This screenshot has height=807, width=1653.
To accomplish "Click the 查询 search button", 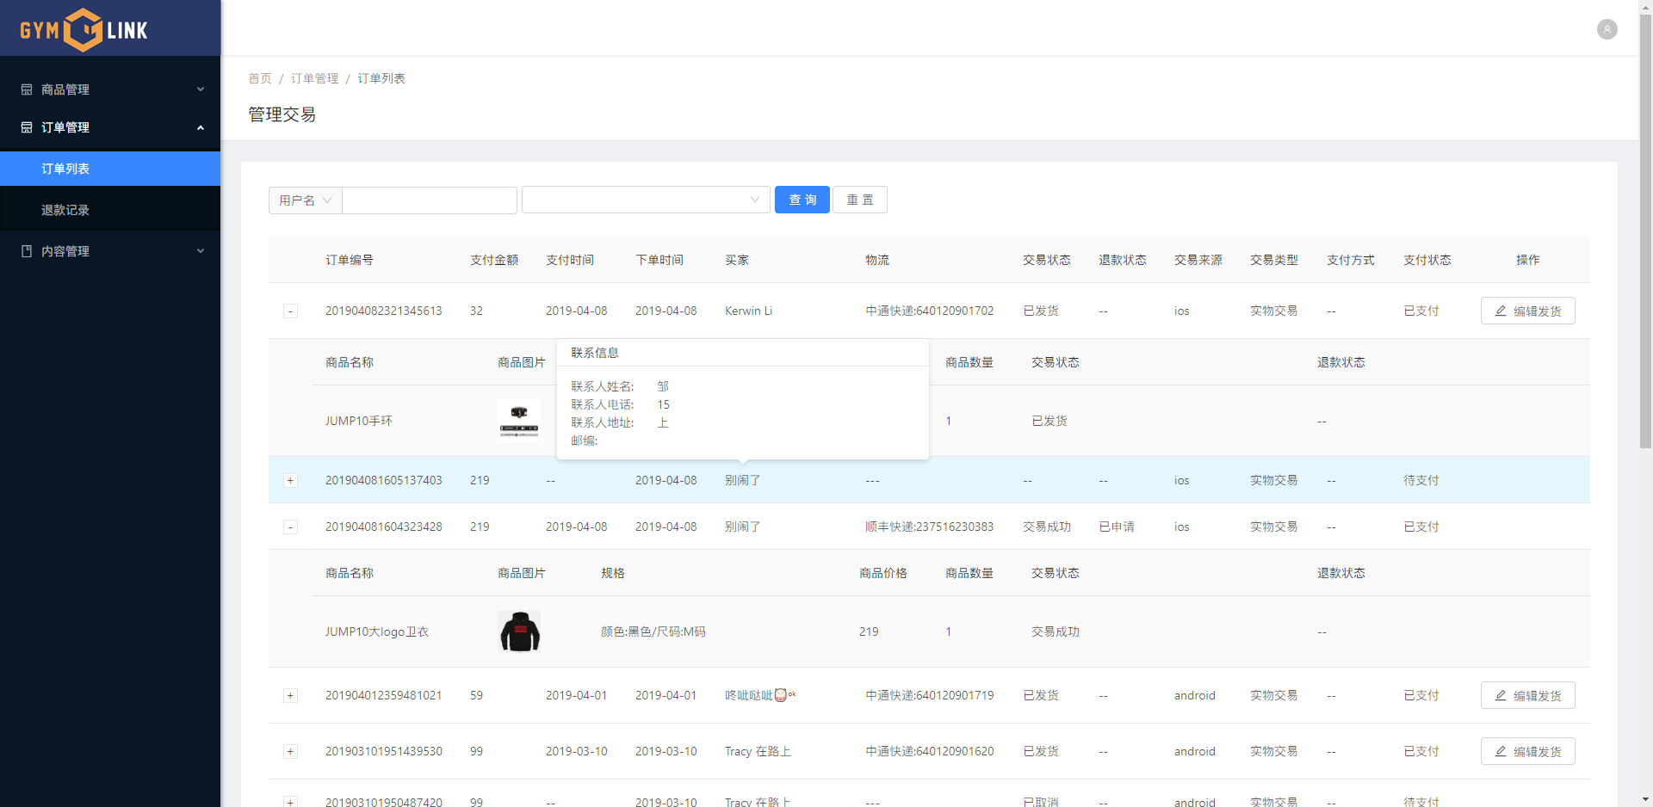I will point(802,200).
